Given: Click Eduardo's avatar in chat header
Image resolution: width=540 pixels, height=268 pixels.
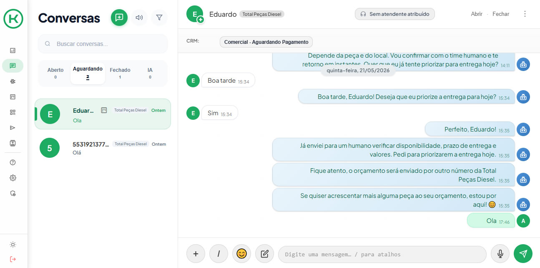Looking at the screenshot, I should pos(195,14).
